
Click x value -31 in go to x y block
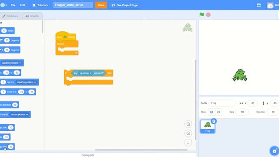coord(6,73)
